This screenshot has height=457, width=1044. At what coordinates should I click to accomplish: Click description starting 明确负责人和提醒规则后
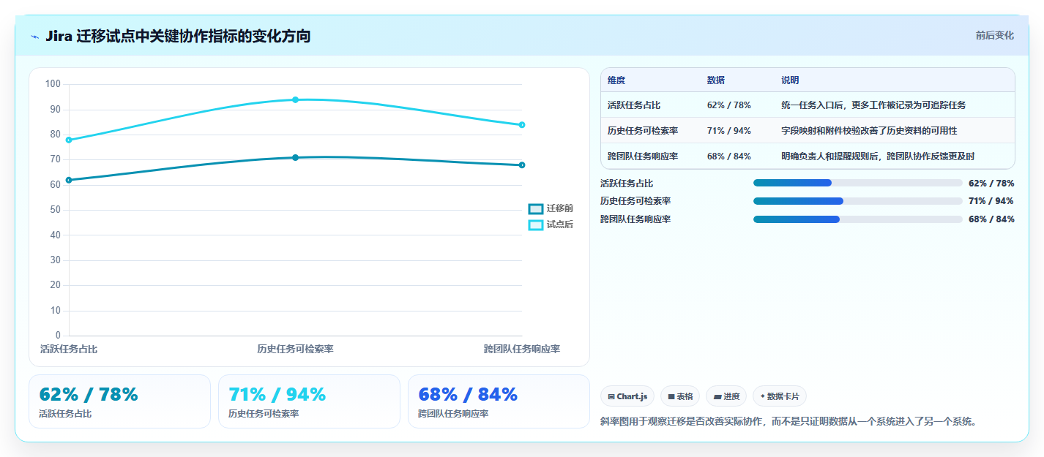click(878, 156)
